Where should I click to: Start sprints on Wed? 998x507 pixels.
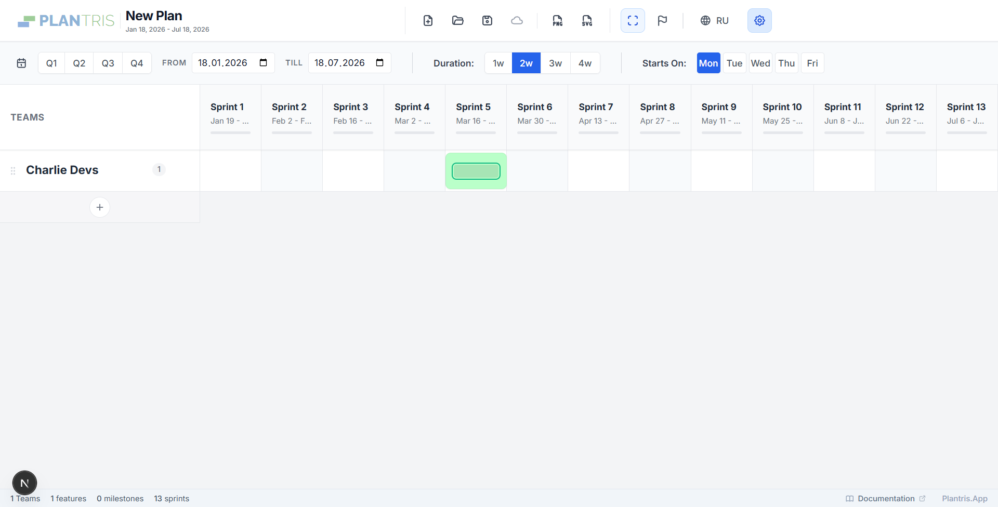pos(760,63)
